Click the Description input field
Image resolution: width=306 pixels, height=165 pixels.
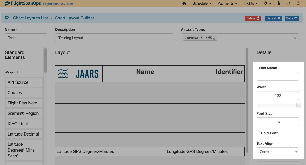pos(114,38)
